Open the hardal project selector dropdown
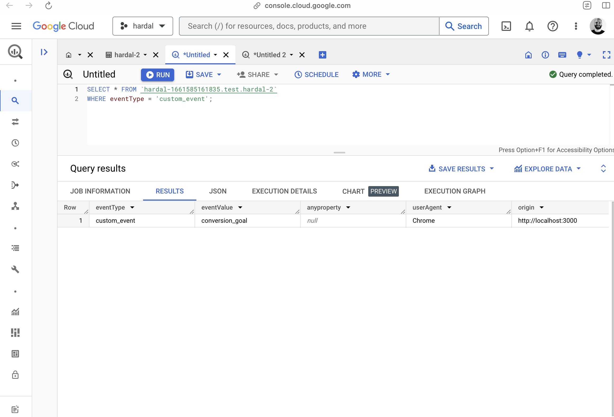Viewport: 614px width, 417px height. point(143,26)
